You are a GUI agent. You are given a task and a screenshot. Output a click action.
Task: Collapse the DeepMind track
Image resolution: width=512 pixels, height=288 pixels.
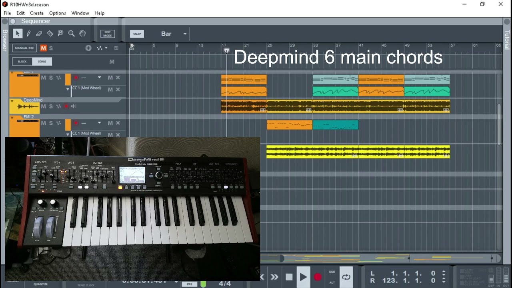[x=12, y=101]
